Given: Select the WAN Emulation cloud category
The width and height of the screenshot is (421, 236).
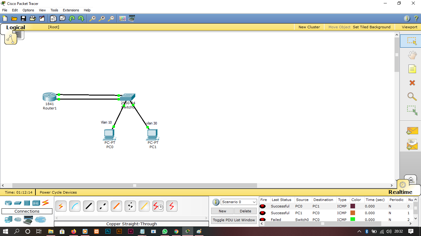Looking at the screenshot, I should (x=18, y=220).
